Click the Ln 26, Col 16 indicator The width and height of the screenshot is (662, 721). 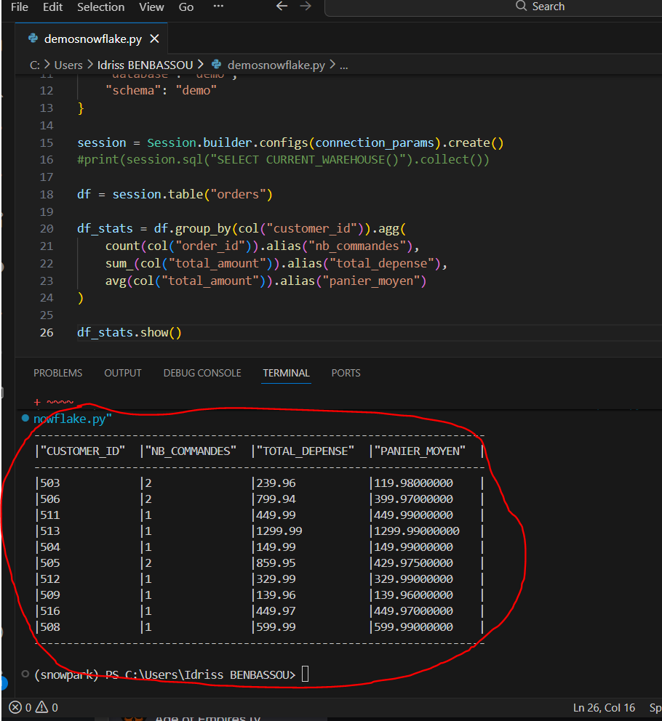604,707
